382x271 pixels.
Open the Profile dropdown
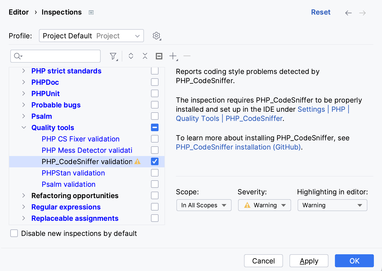pyautogui.click(x=91, y=36)
